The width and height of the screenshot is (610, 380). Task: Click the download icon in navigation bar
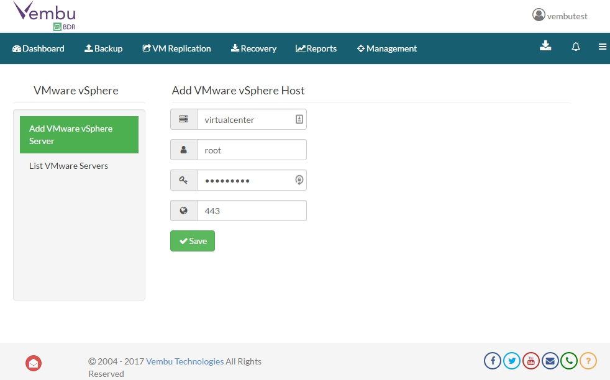tap(545, 46)
